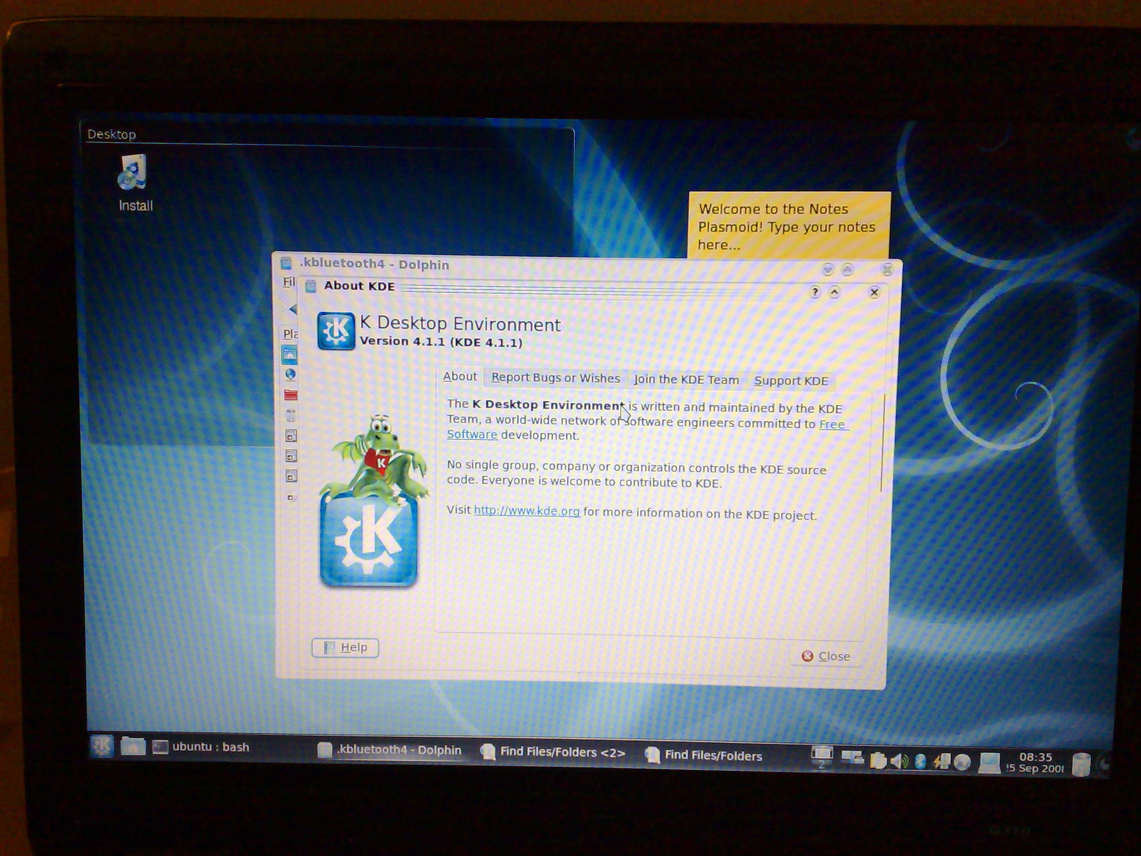Image resolution: width=1141 pixels, height=856 pixels.
Task: Switch to Find Files/Folders <2> taskbar entry
Action: click(553, 752)
